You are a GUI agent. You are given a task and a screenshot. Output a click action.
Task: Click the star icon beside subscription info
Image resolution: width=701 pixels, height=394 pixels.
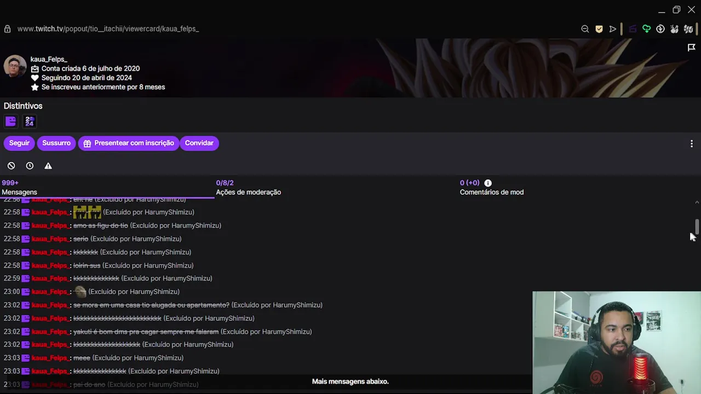35,88
